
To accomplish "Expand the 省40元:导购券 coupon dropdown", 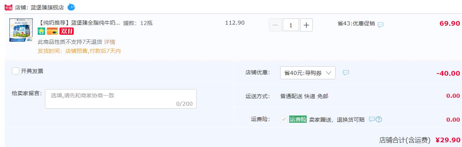I will pyautogui.click(x=308, y=73).
